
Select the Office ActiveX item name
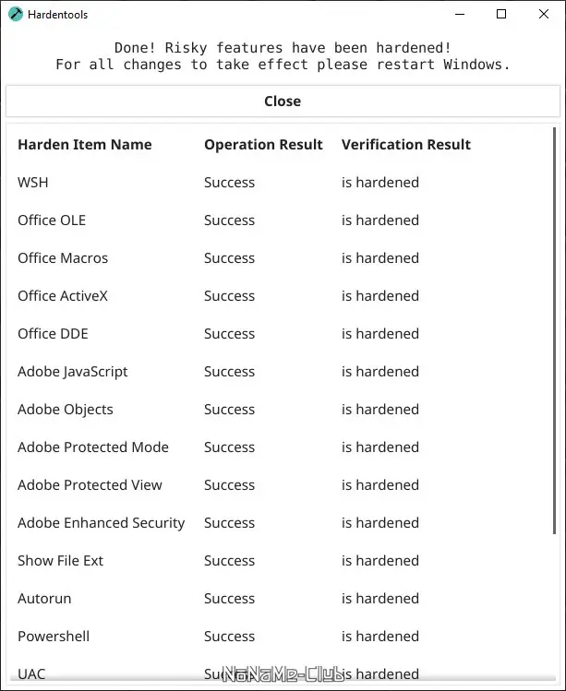(x=62, y=296)
